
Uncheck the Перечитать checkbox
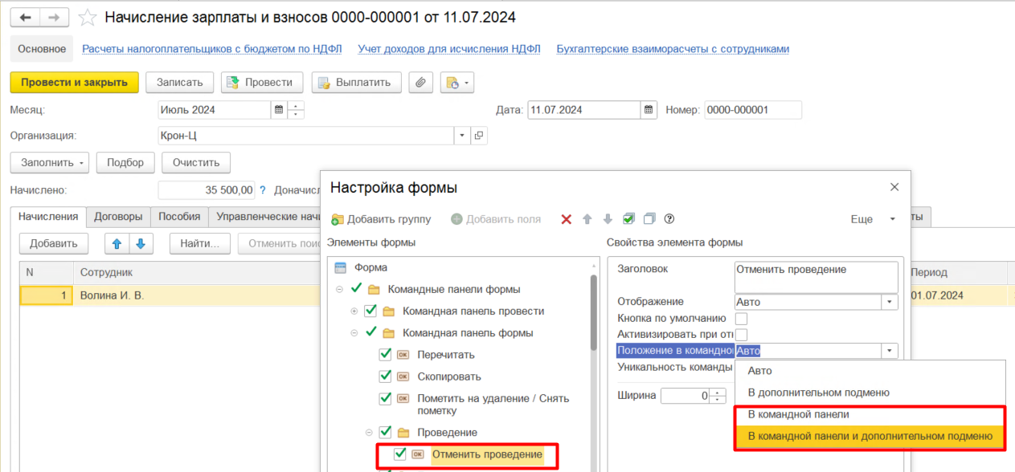coord(385,355)
